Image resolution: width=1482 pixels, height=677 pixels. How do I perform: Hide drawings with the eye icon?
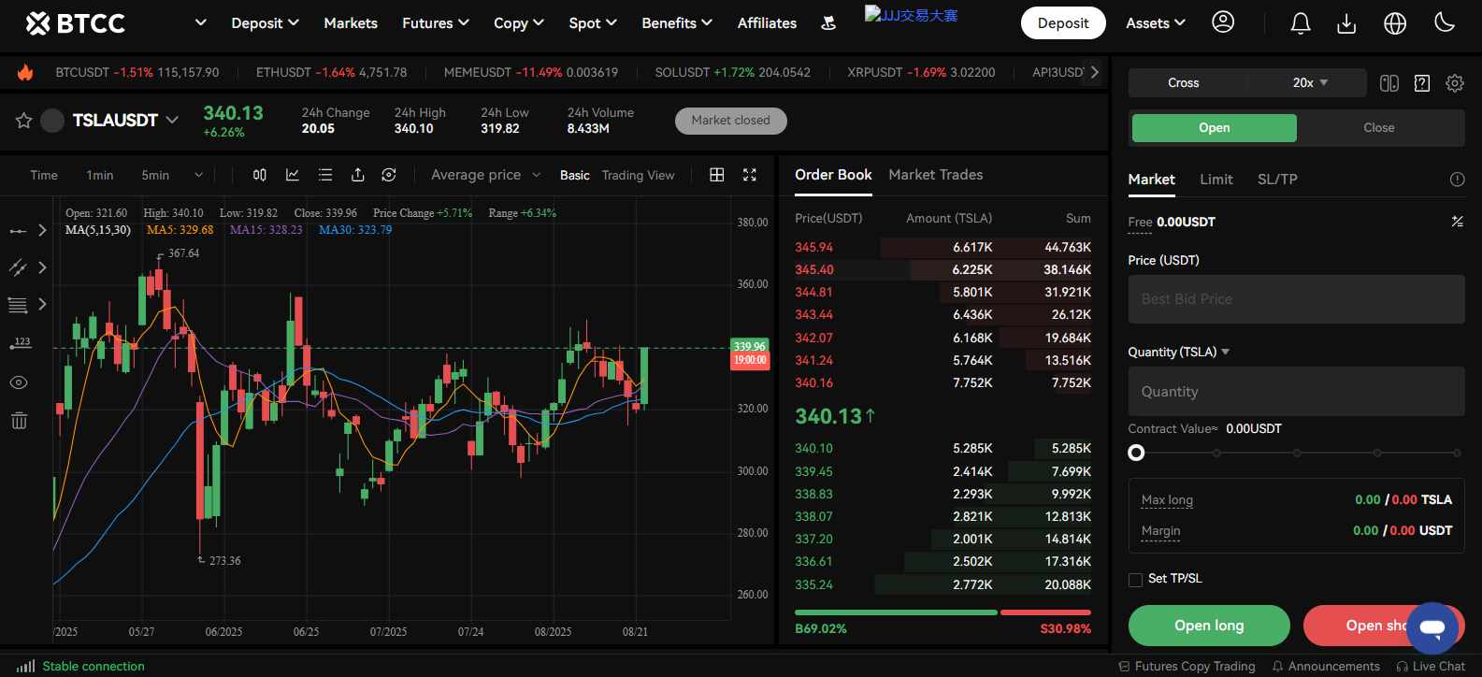(x=19, y=382)
